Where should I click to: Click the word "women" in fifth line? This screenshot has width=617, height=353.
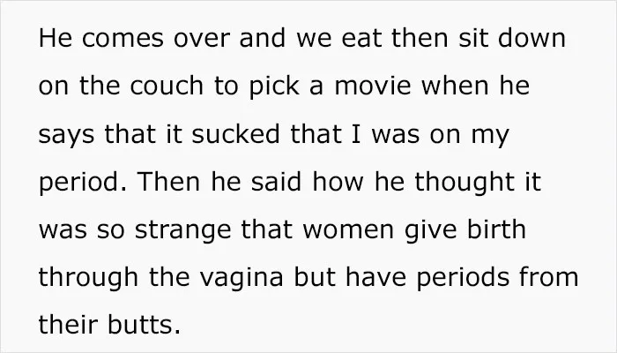tap(348, 231)
